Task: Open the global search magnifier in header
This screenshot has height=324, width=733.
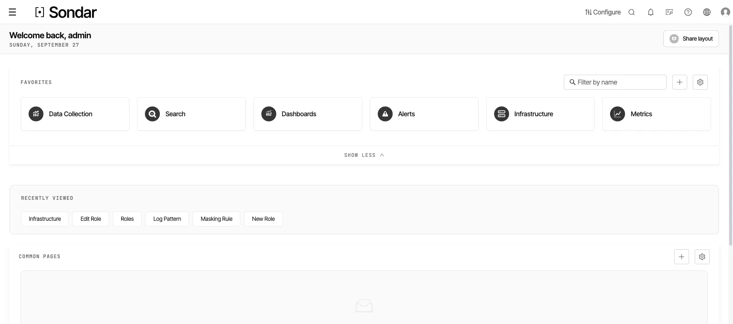Action: tap(632, 12)
